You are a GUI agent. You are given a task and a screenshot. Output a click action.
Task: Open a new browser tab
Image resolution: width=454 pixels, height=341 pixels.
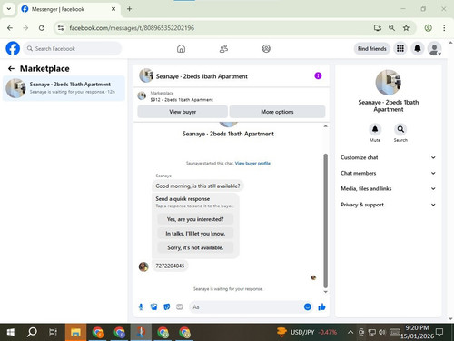click(x=129, y=9)
